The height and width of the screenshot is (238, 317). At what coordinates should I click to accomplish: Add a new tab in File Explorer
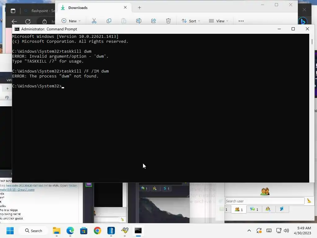[139, 8]
